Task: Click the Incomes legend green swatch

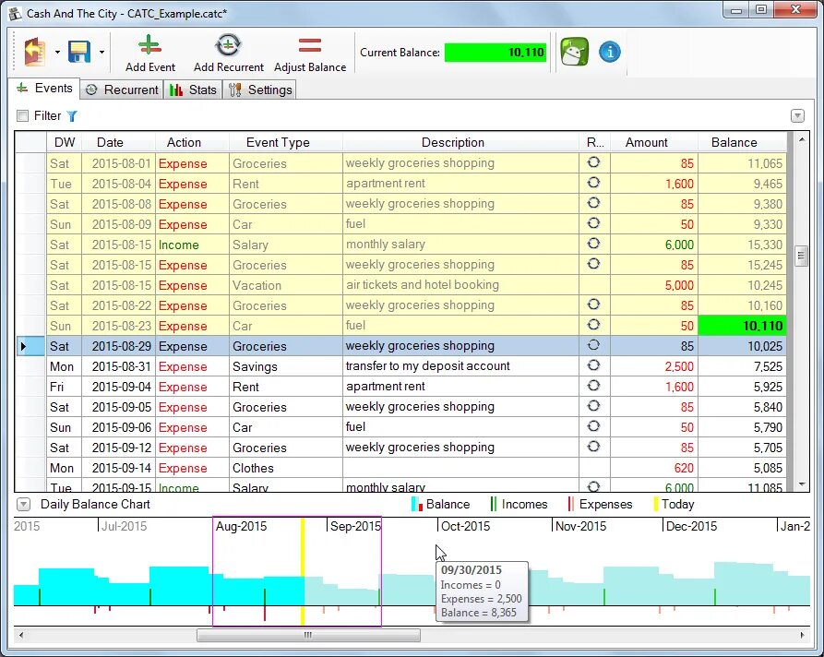Action: pos(493,505)
